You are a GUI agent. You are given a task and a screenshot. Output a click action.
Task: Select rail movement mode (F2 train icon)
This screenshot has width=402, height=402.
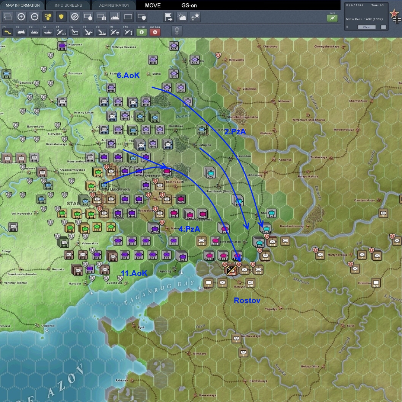21,32
